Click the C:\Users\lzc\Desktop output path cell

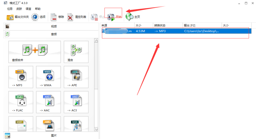point(201,31)
